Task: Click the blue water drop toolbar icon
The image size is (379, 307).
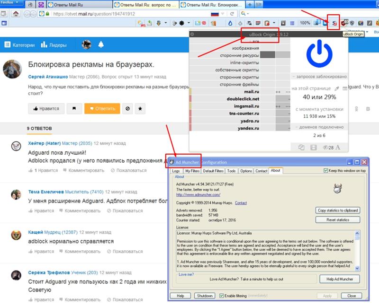Action: pos(230,23)
